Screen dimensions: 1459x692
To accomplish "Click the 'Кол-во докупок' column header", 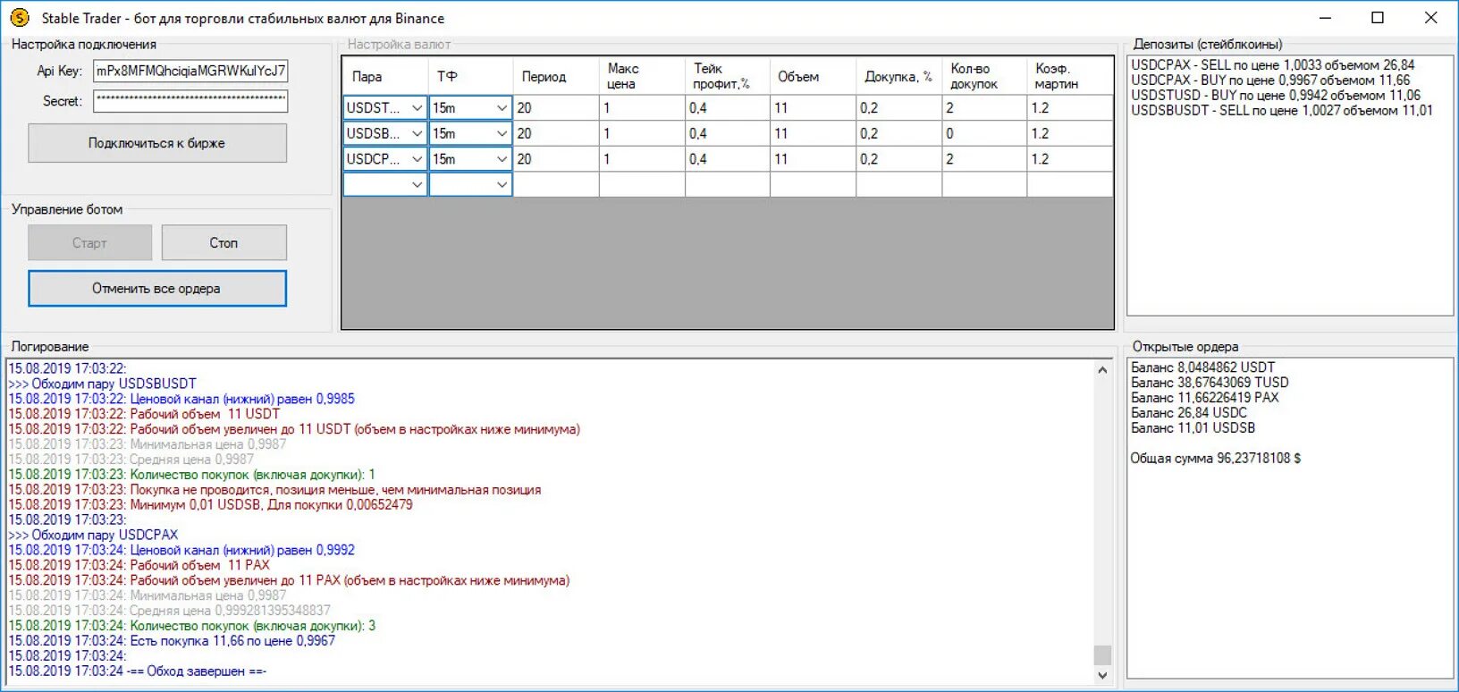I will click(984, 76).
